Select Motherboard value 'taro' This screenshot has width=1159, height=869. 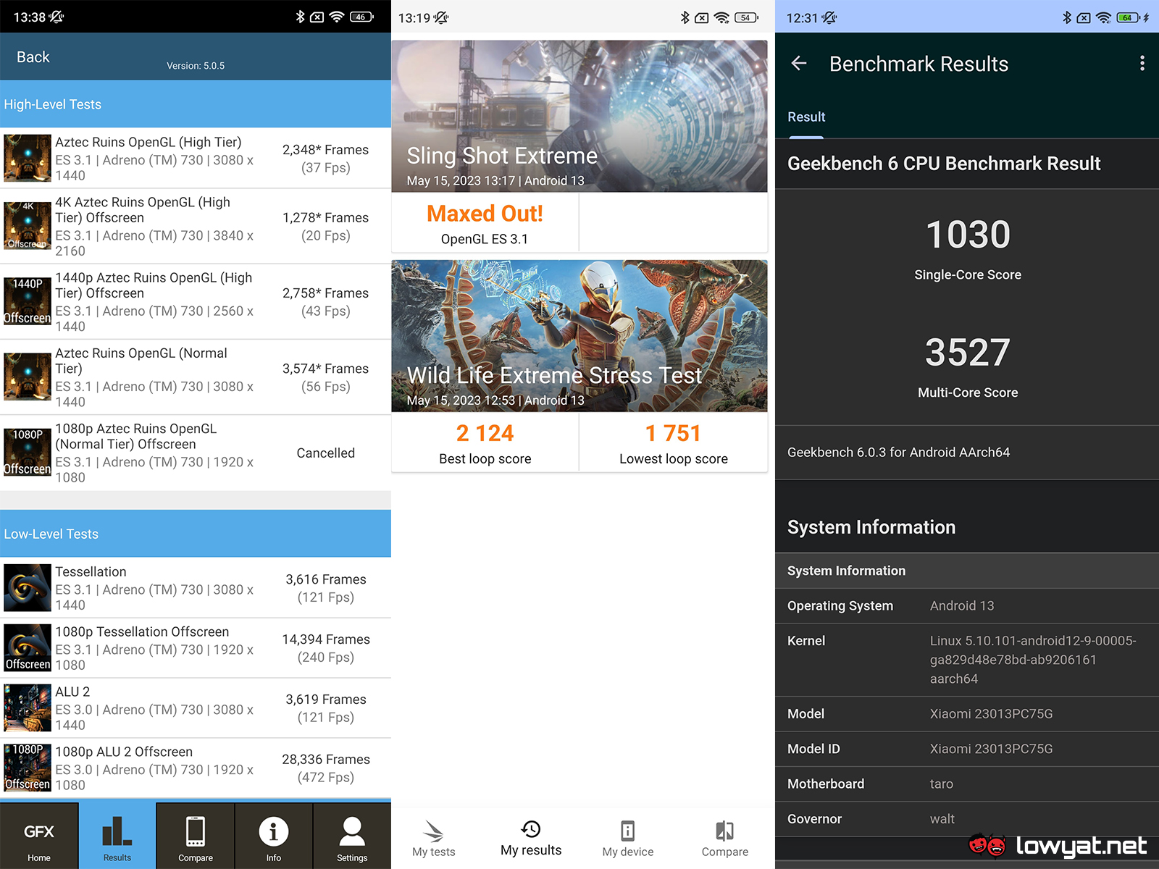(x=941, y=784)
